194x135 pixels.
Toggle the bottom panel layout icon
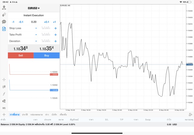191,115
